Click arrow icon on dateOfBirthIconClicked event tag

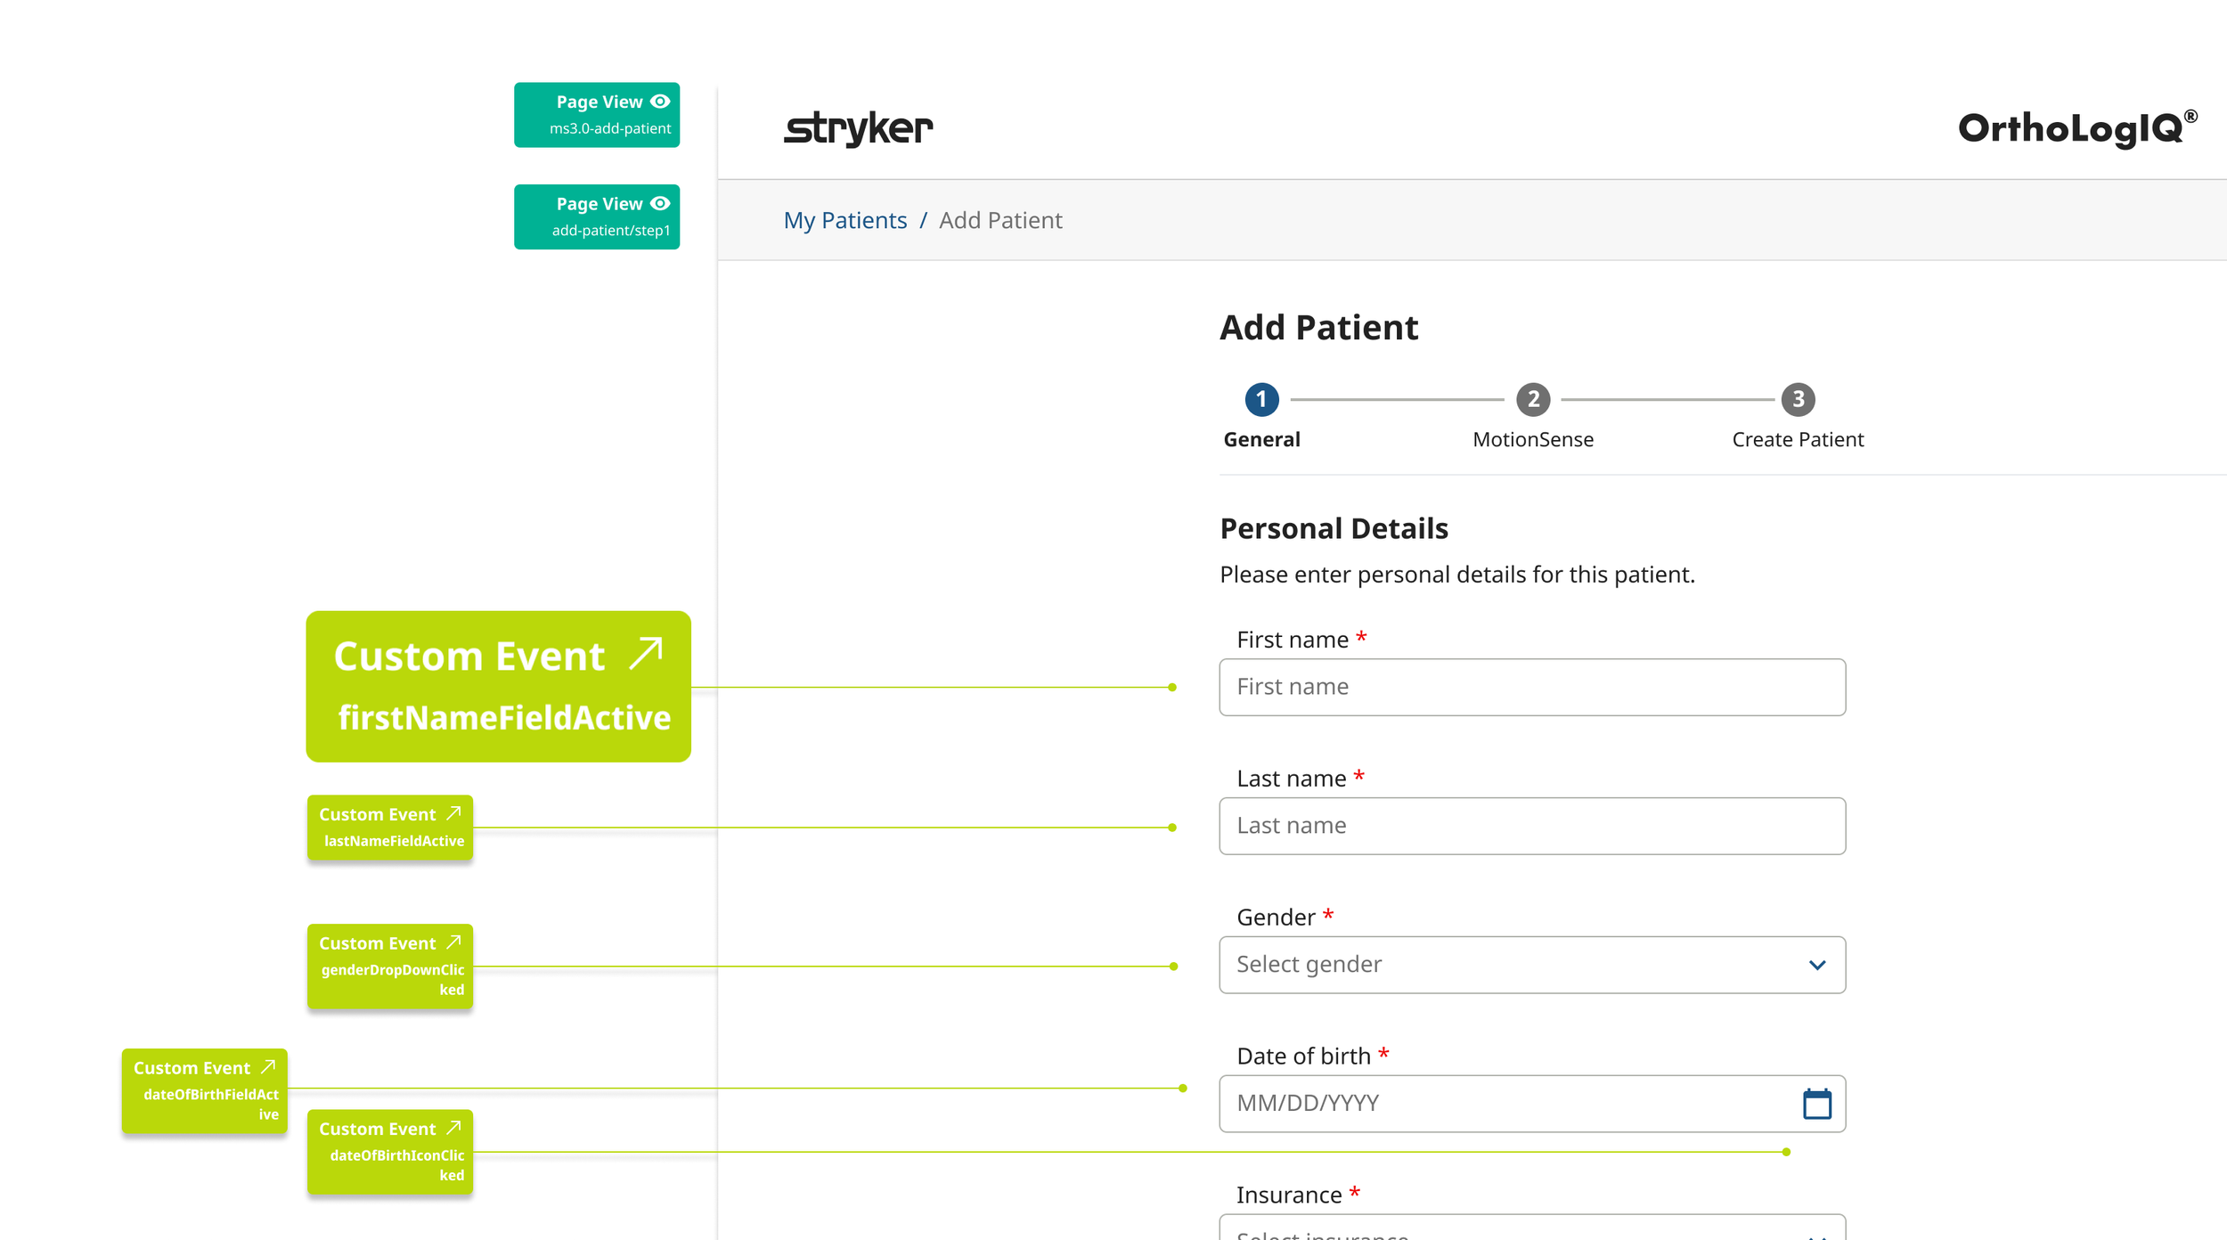pos(453,1128)
